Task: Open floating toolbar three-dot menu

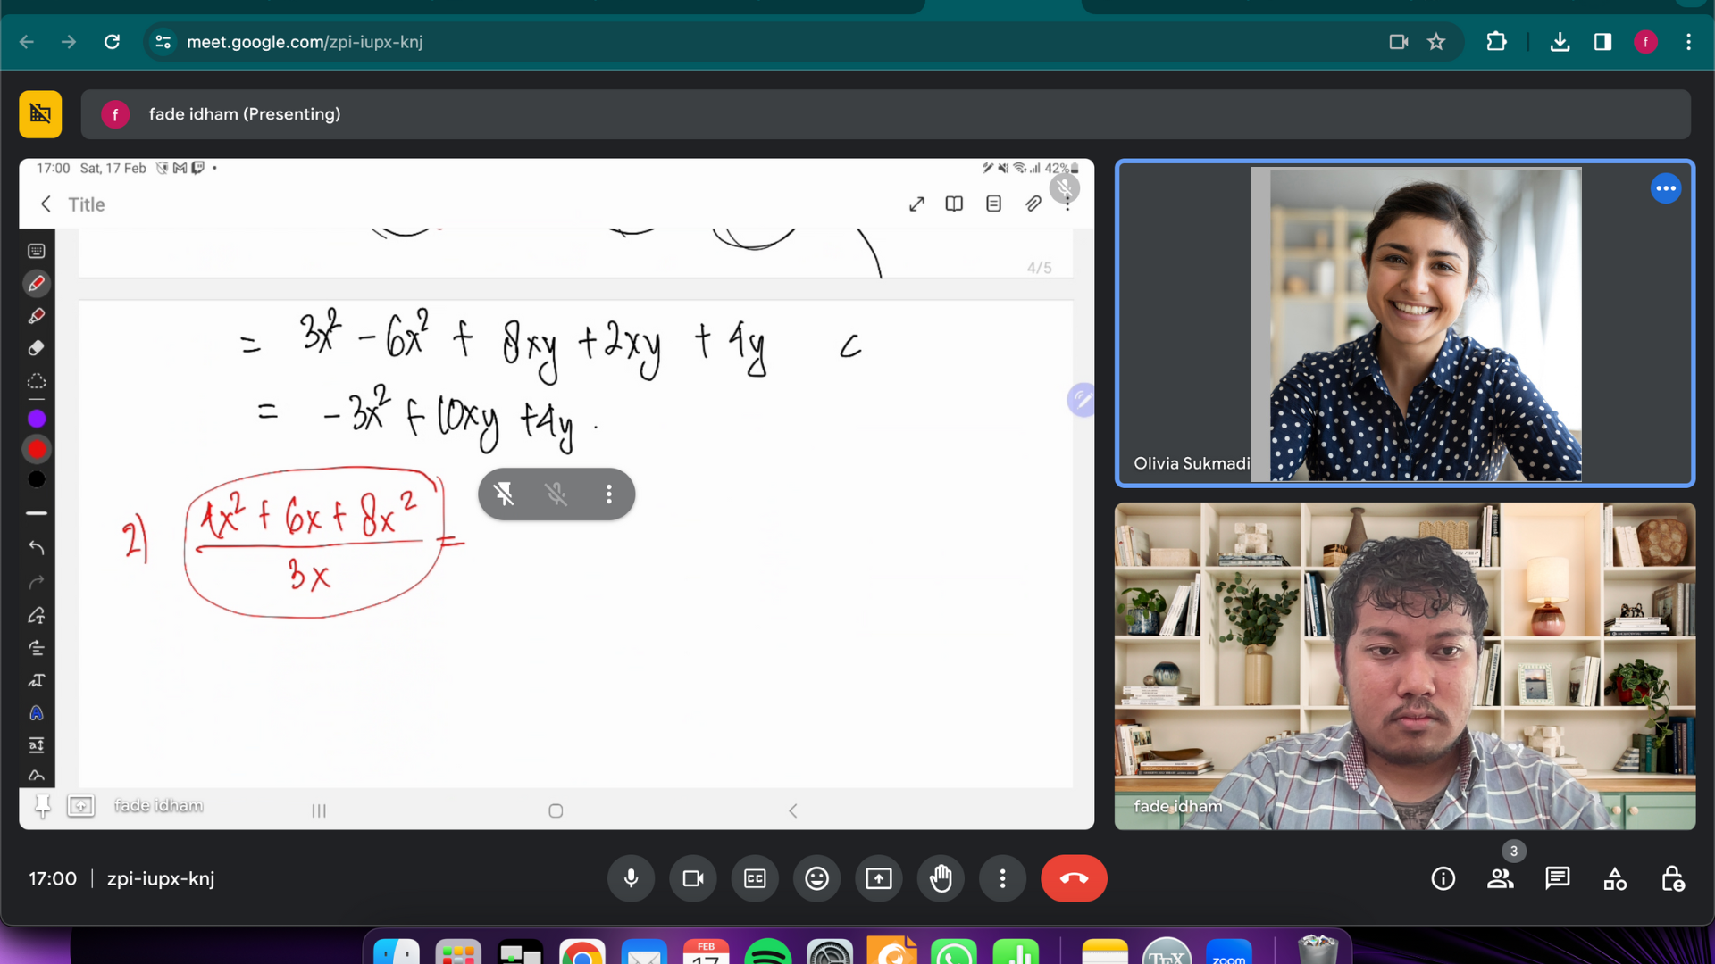Action: [609, 494]
